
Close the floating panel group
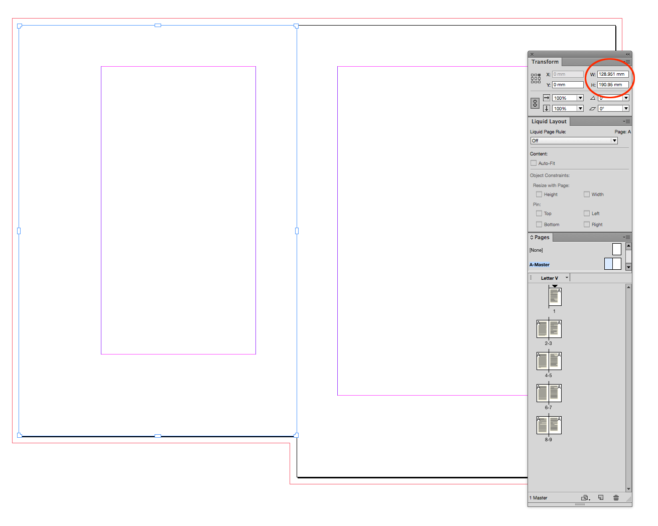532,54
